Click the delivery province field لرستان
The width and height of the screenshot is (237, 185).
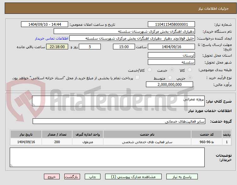coord(171,55)
